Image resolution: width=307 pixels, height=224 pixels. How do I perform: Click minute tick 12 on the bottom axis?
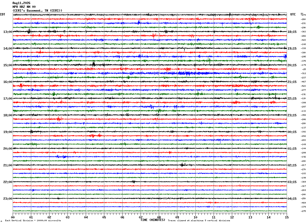(232, 217)
